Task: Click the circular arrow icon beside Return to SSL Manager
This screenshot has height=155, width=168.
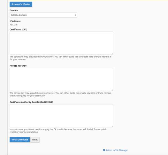Action: [104, 150]
